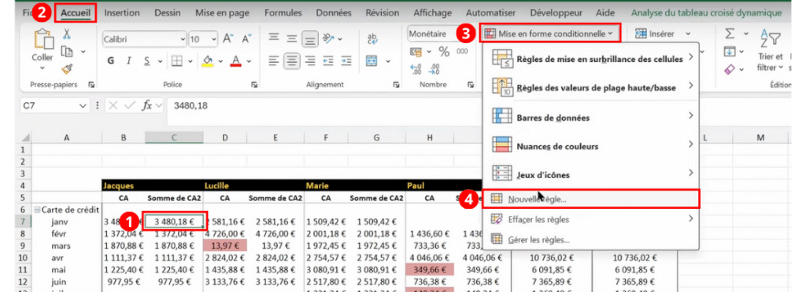This screenshot has height=292, width=806.
Task: Click the wrap text icon
Action: coord(372,38)
